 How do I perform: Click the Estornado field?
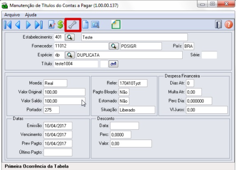124,101
